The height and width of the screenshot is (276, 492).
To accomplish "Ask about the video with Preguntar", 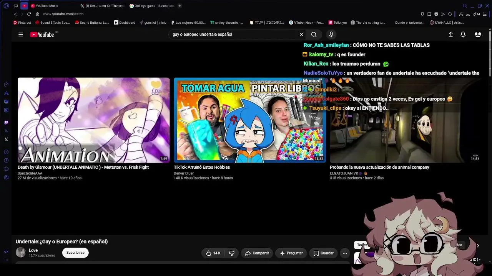I will 291,253.
